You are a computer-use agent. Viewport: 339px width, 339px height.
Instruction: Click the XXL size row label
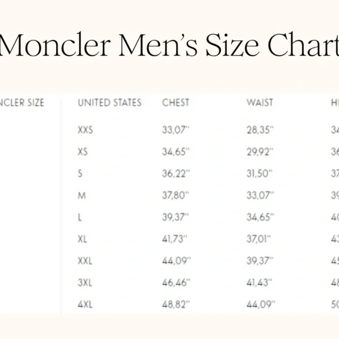coord(85,261)
